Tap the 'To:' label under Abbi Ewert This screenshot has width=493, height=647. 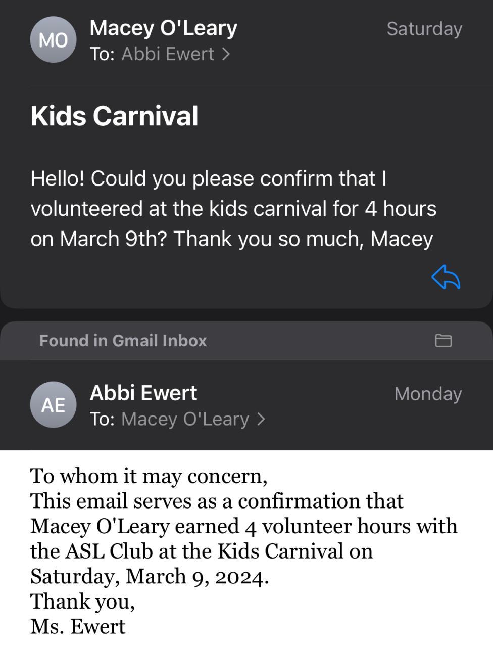[102, 419]
